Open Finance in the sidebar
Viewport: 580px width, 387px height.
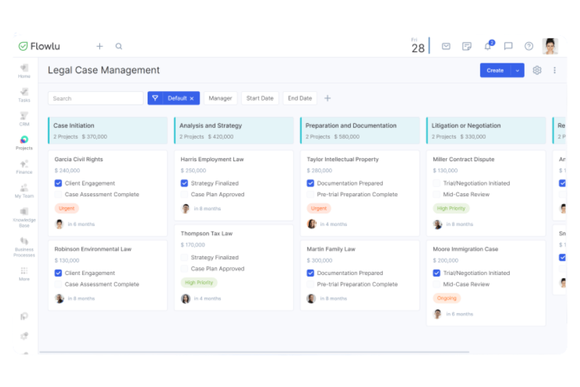point(24,167)
